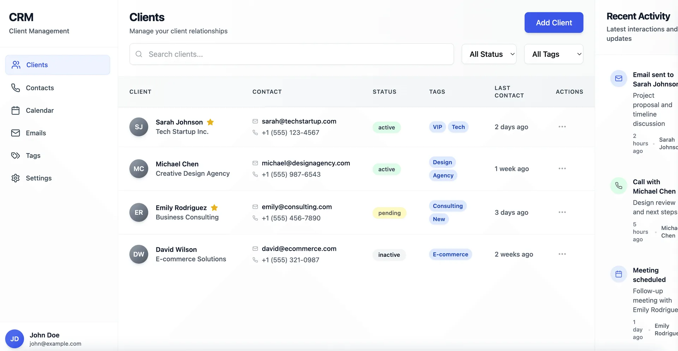Click the Consulting tag chip

coord(448,206)
